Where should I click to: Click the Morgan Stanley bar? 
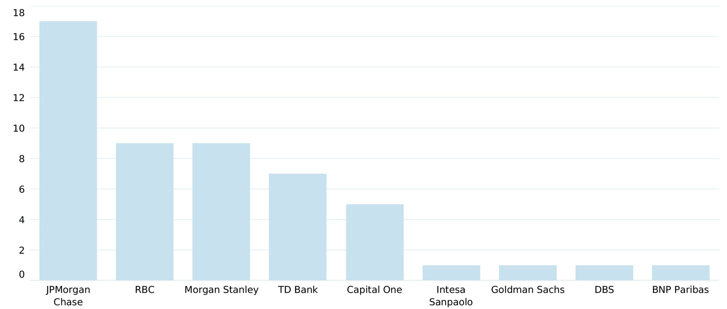(x=221, y=212)
